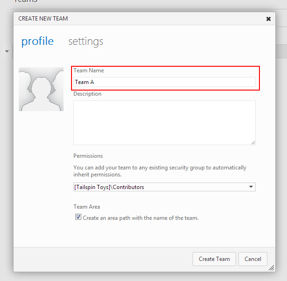Image resolution: width=287 pixels, height=281 pixels.
Task: Focus the Team Name input field
Action: pos(164,82)
